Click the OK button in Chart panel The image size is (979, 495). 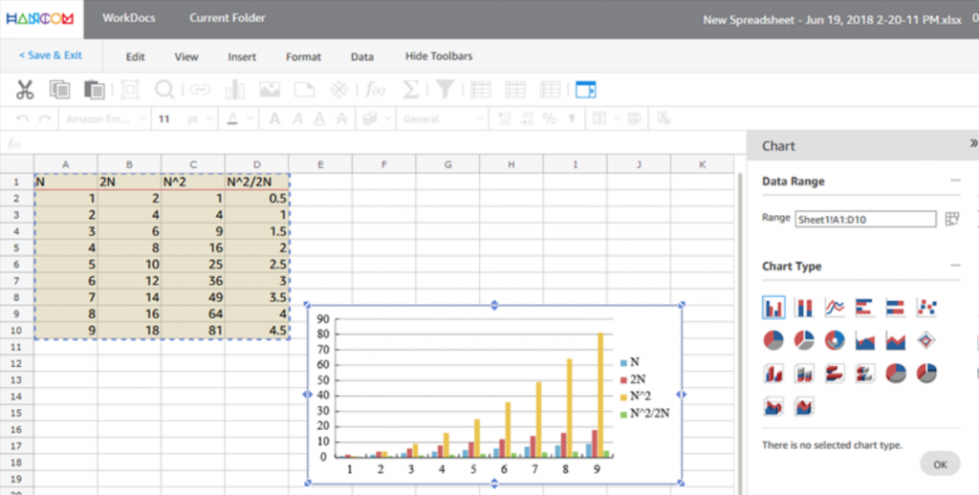coord(940,464)
